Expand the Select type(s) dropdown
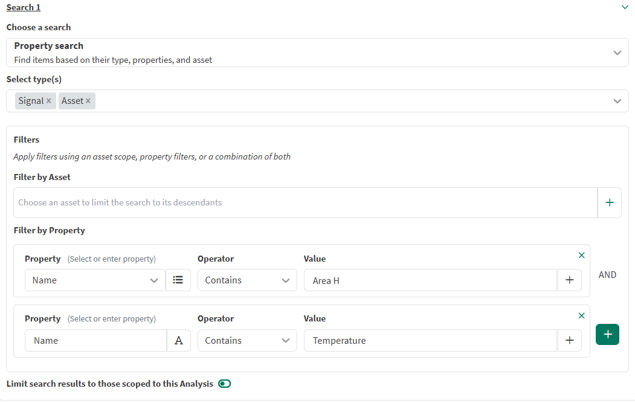635x403 pixels. click(x=617, y=101)
